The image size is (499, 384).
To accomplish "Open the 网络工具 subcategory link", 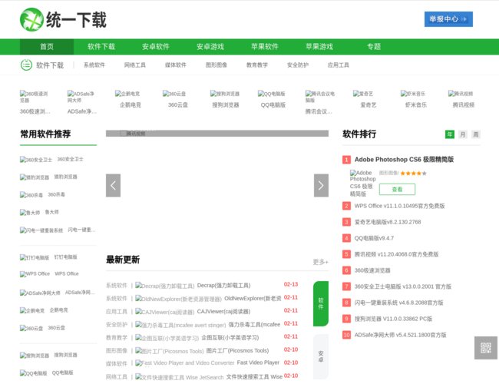I will (135, 65).
